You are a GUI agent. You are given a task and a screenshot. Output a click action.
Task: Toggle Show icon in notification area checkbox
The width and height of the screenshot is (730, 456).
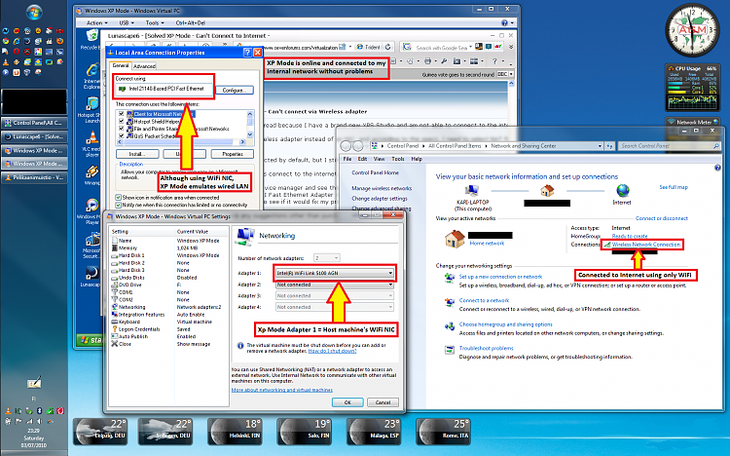118,198
